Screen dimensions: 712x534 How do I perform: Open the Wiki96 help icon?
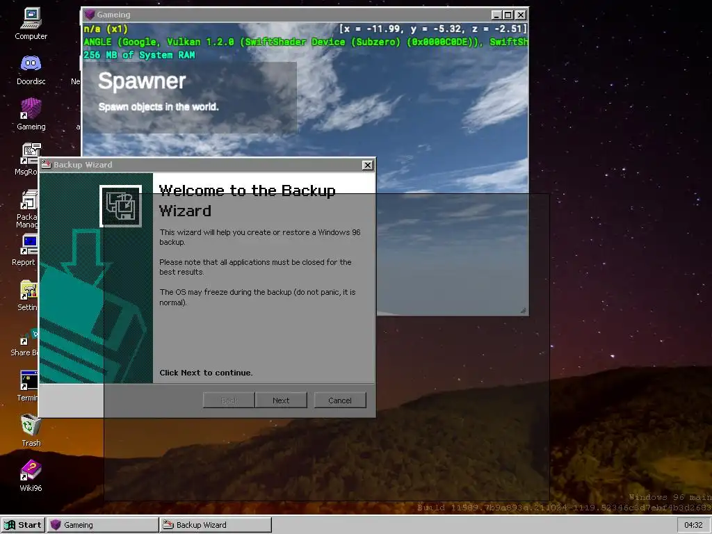coord(31,476)
